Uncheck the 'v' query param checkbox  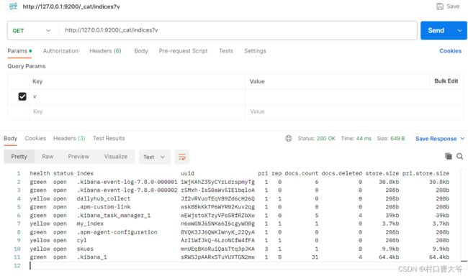22,96
